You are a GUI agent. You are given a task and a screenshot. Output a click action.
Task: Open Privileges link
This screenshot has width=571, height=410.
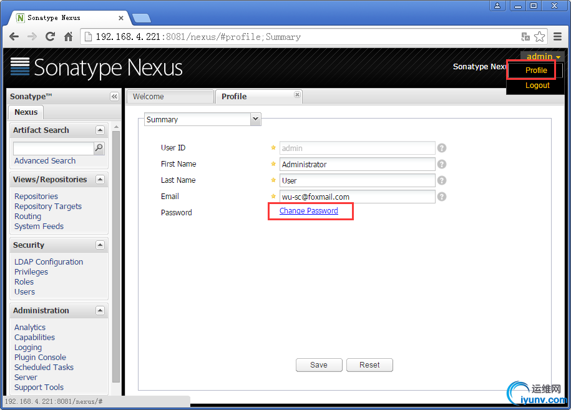[31, 271]
